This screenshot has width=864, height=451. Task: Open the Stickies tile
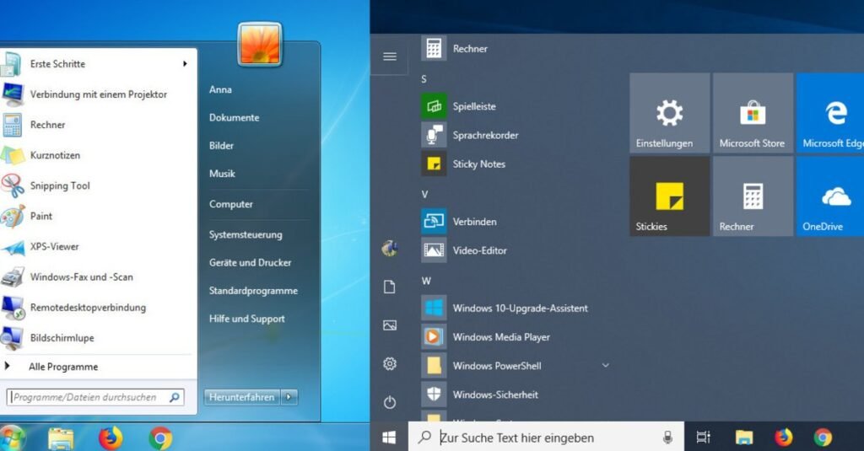669,196
